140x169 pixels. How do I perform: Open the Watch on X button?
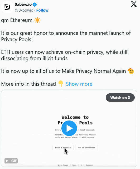120,98
